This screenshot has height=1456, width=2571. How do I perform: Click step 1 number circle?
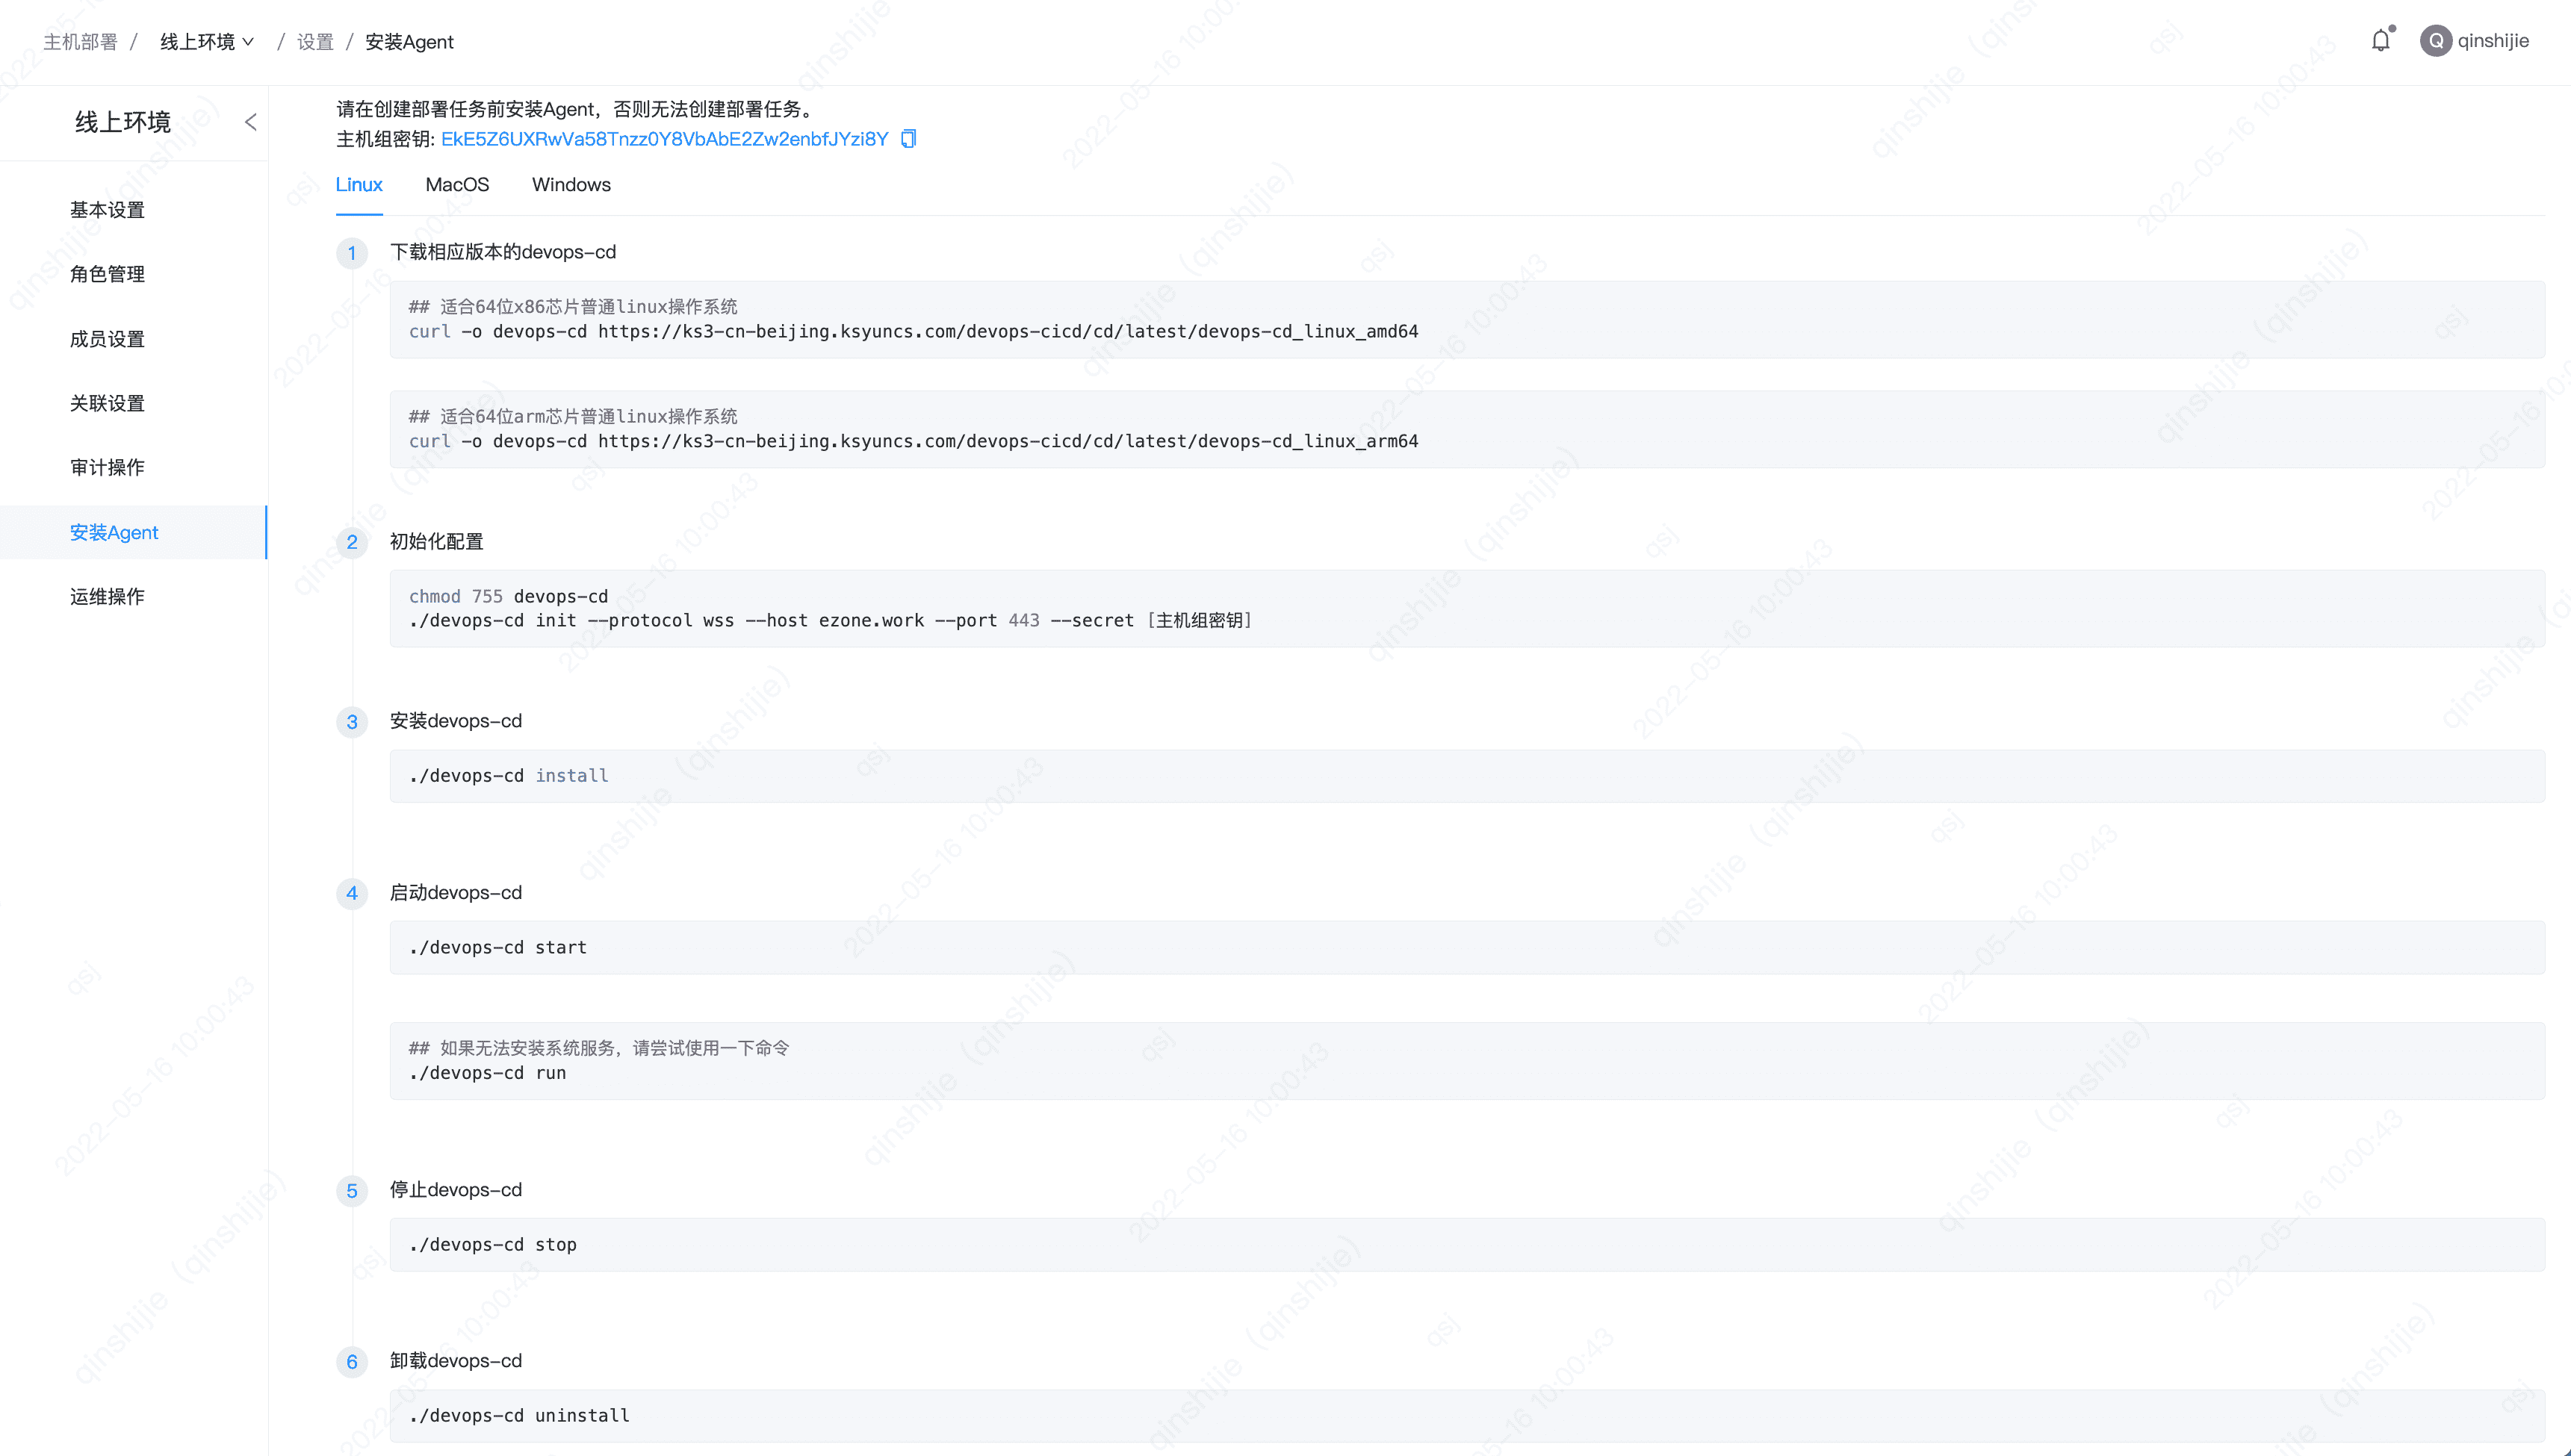(x=351, y=253)
